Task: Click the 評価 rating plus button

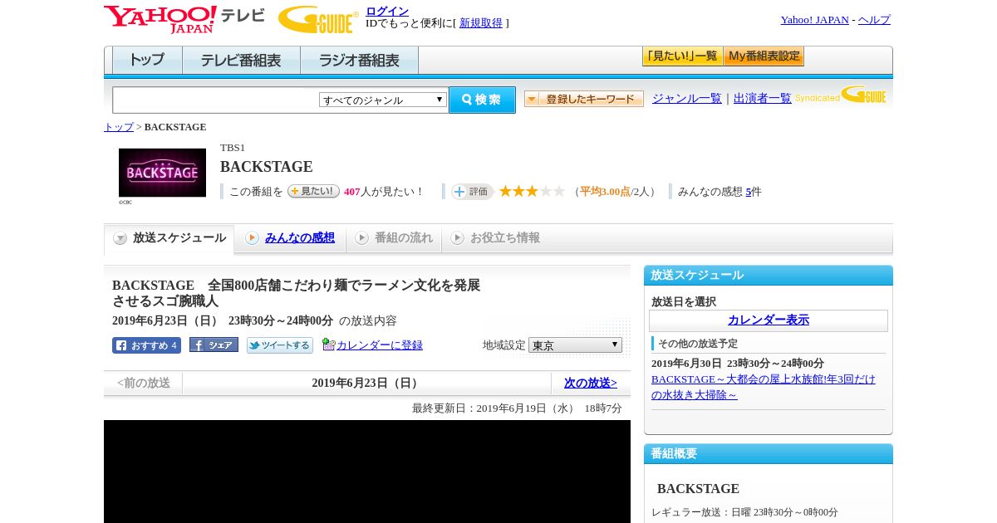Action: pos(472,192)
